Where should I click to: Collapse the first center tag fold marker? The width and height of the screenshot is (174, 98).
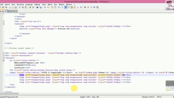click(4, 24)
